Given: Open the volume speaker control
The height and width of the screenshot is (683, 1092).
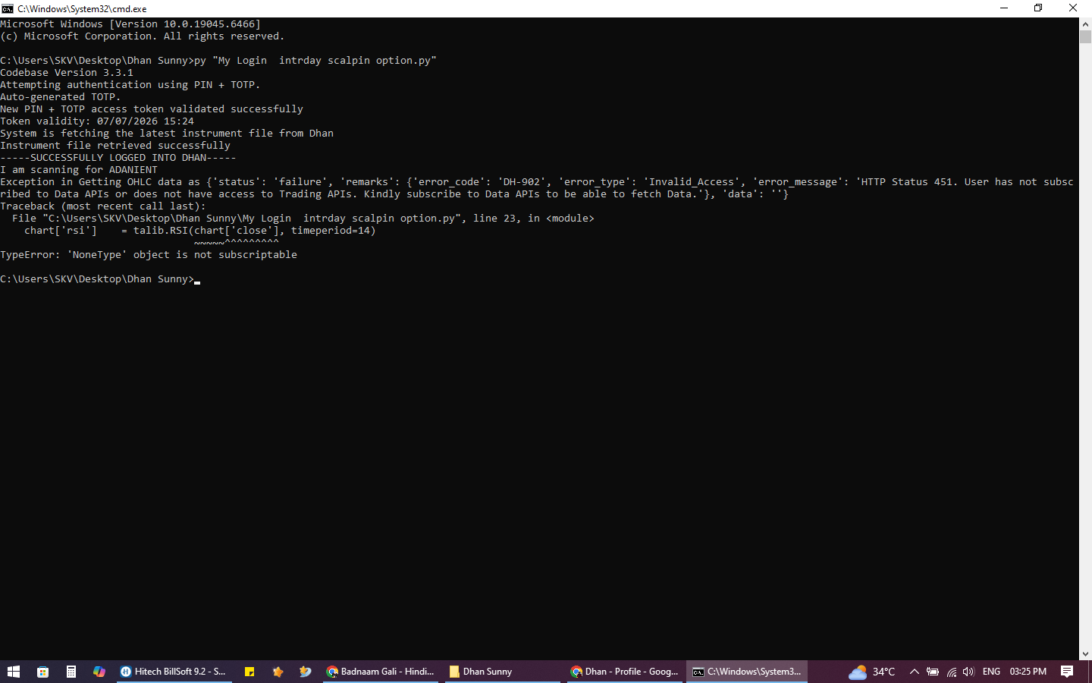Looking at the screenshot, I should (x=968, y=672).
